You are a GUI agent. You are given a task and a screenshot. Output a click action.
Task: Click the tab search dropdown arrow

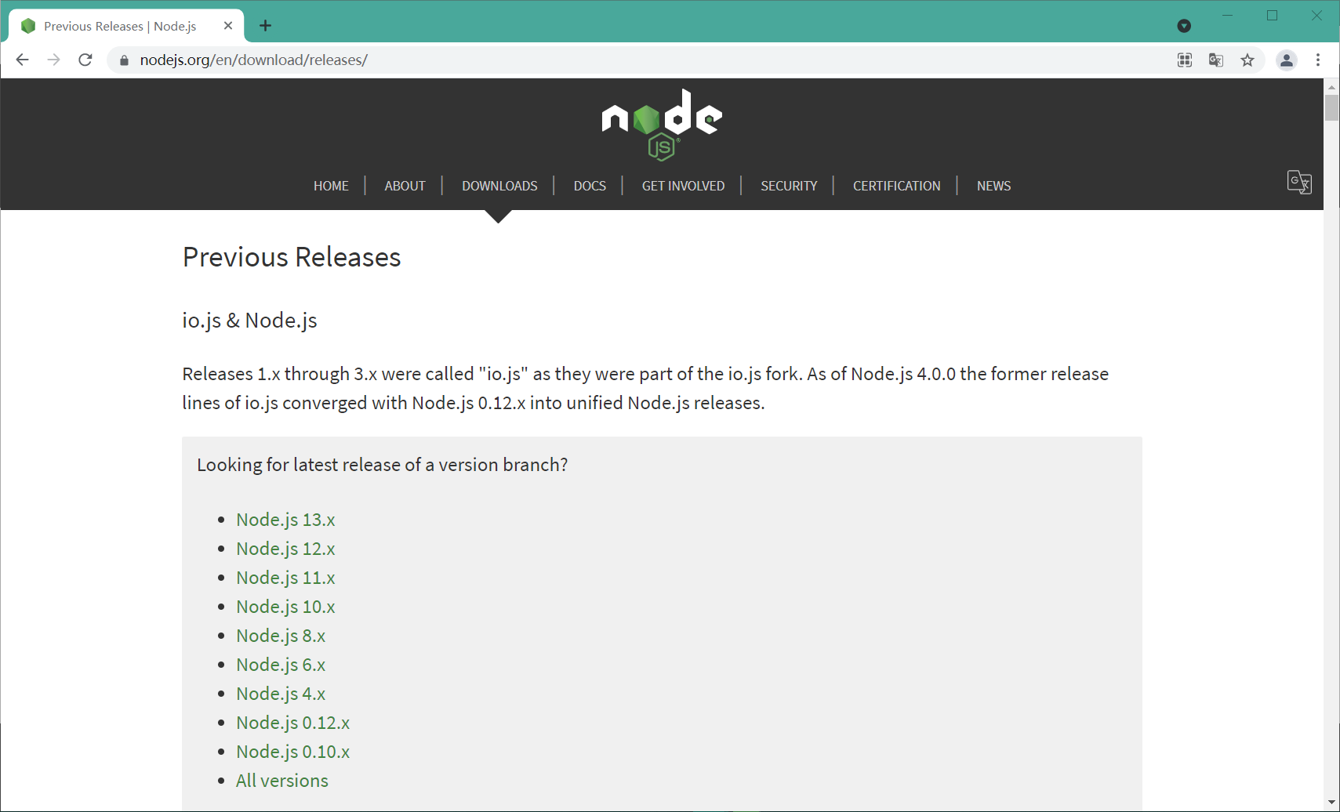click(1184, 26)
